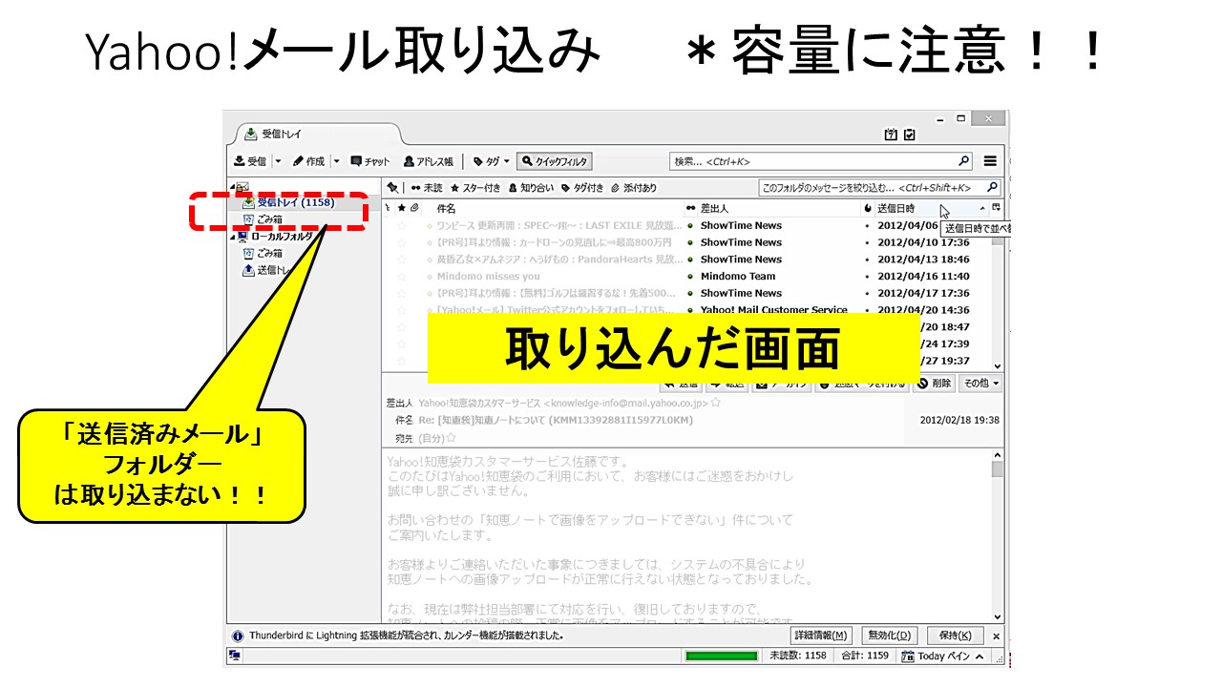Click the star beside 宛先 (自分)

(452, 437)
